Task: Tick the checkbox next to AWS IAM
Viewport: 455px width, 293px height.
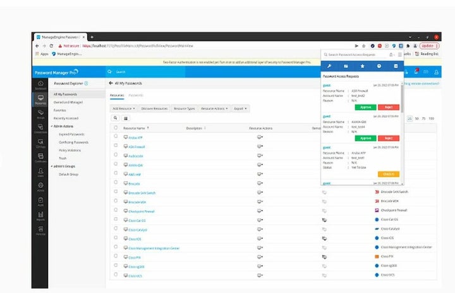Action: pyautogui.click(x=116, y=173)
